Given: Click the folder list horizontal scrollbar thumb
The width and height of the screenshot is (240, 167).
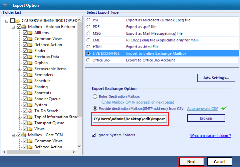Looking at the screenshot, I should [24, 152].
